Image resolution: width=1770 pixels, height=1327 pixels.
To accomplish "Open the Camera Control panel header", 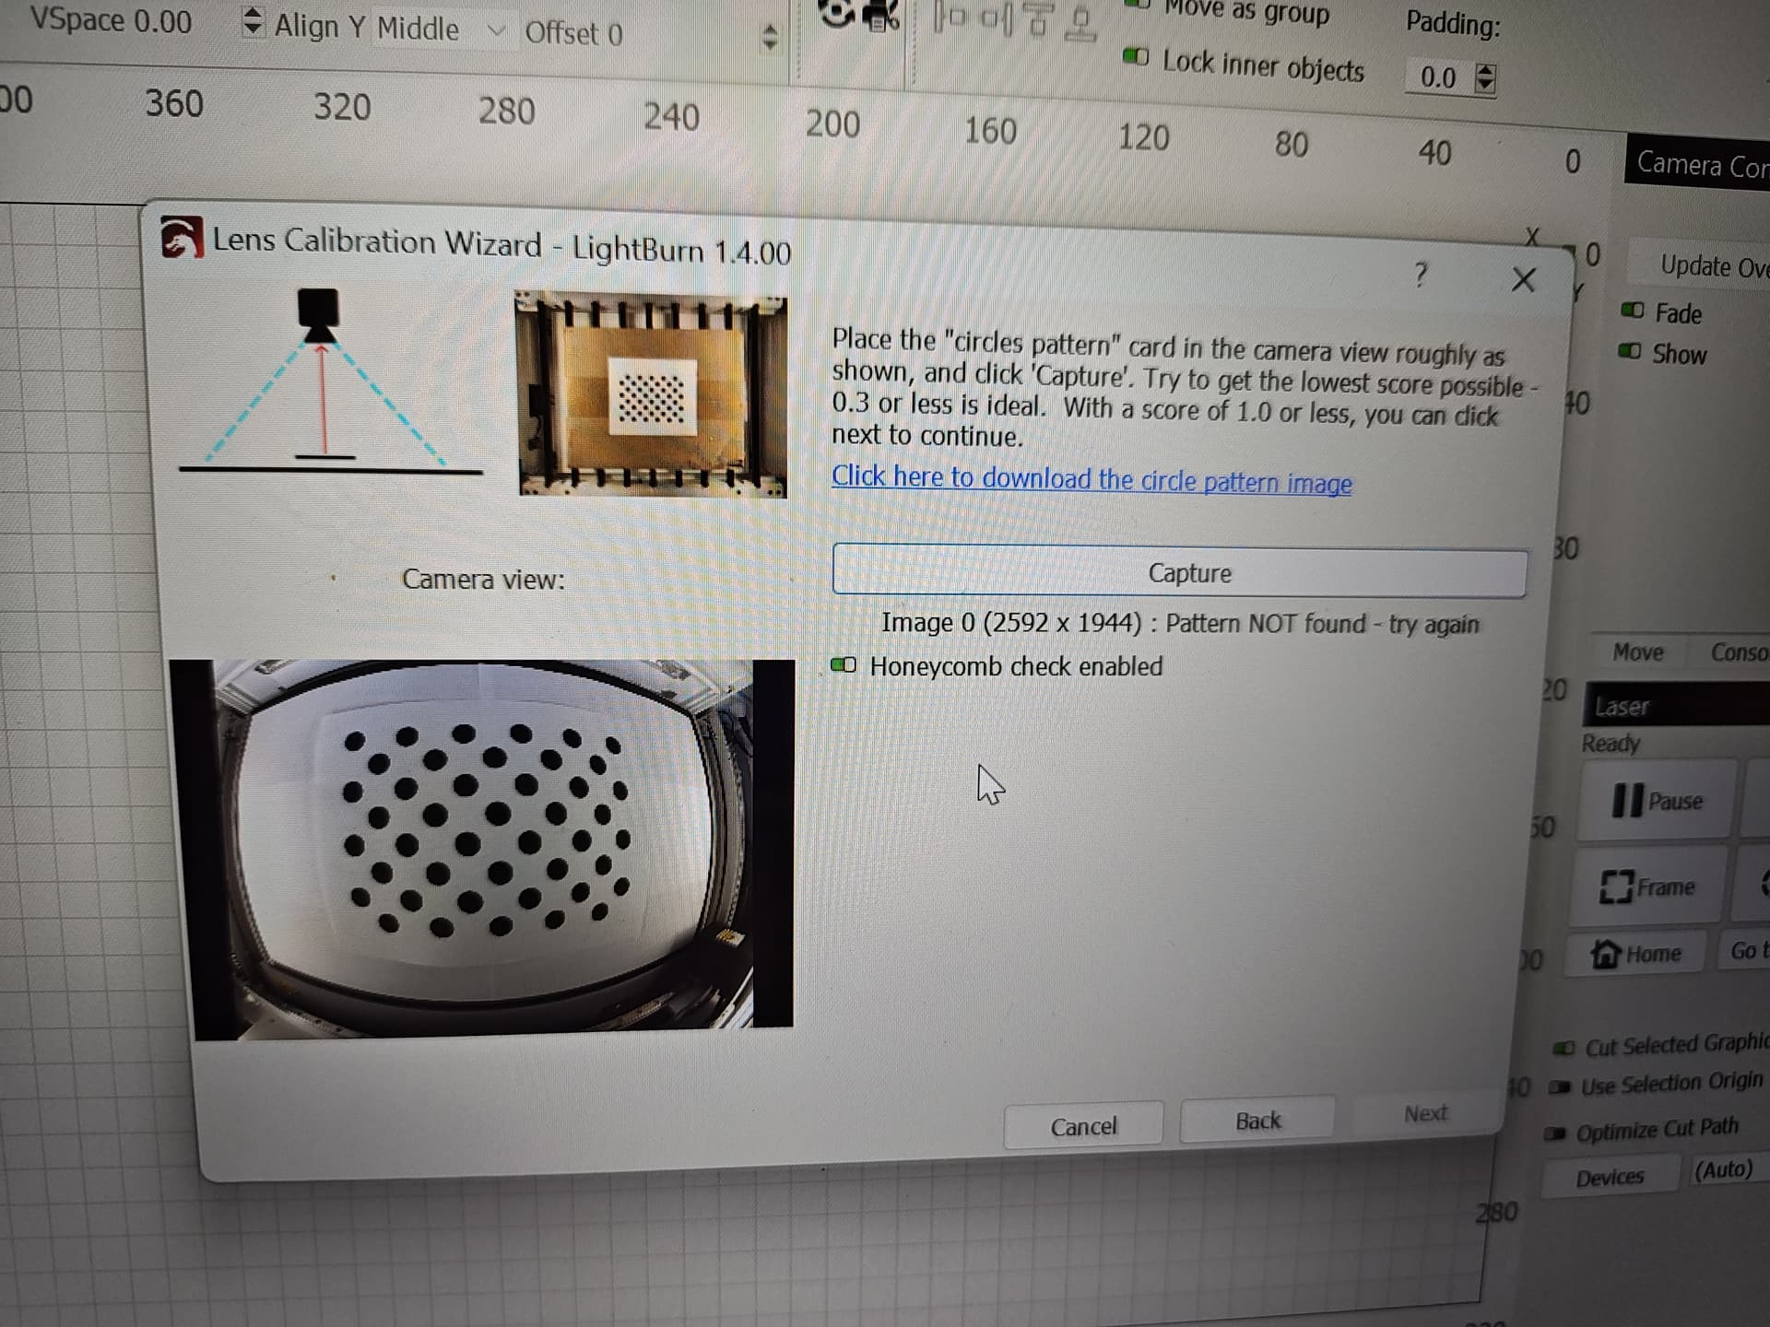I will 1697,164.
